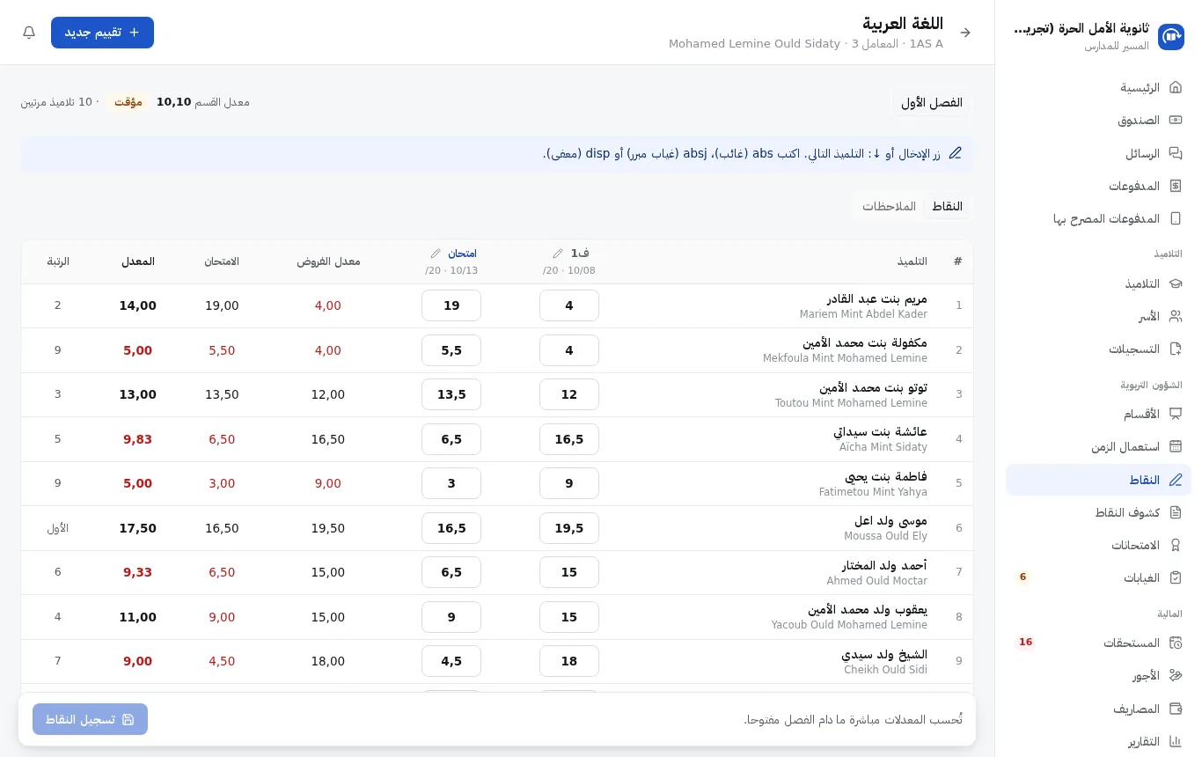Screen dimensions: 1202x757
Task: Create a new assessment with تقييم جديد
Action: 102,33
